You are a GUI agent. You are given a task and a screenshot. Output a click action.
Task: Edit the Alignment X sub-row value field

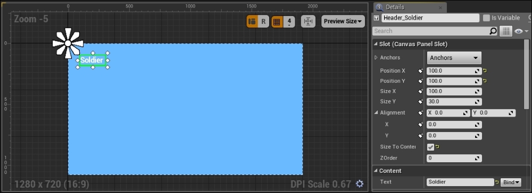tap(454, 125)
